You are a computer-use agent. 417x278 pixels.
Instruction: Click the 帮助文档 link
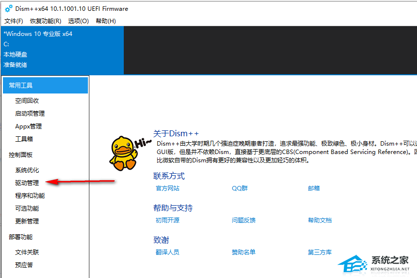pos(320,220)
